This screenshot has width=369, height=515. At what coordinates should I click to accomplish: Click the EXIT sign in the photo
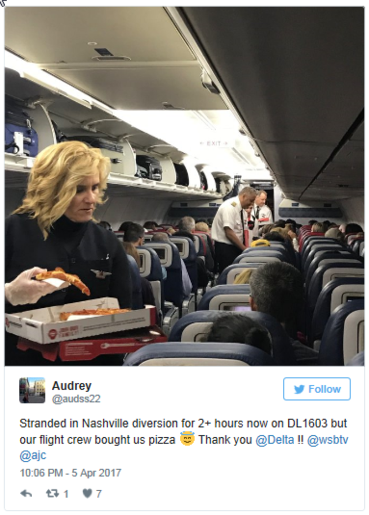tap(214, 144)
